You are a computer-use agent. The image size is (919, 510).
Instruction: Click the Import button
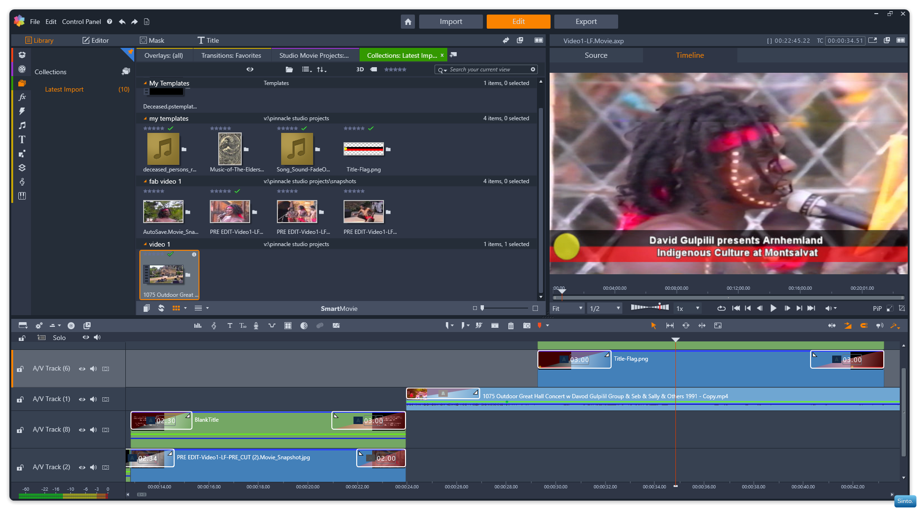coord(451,22)
